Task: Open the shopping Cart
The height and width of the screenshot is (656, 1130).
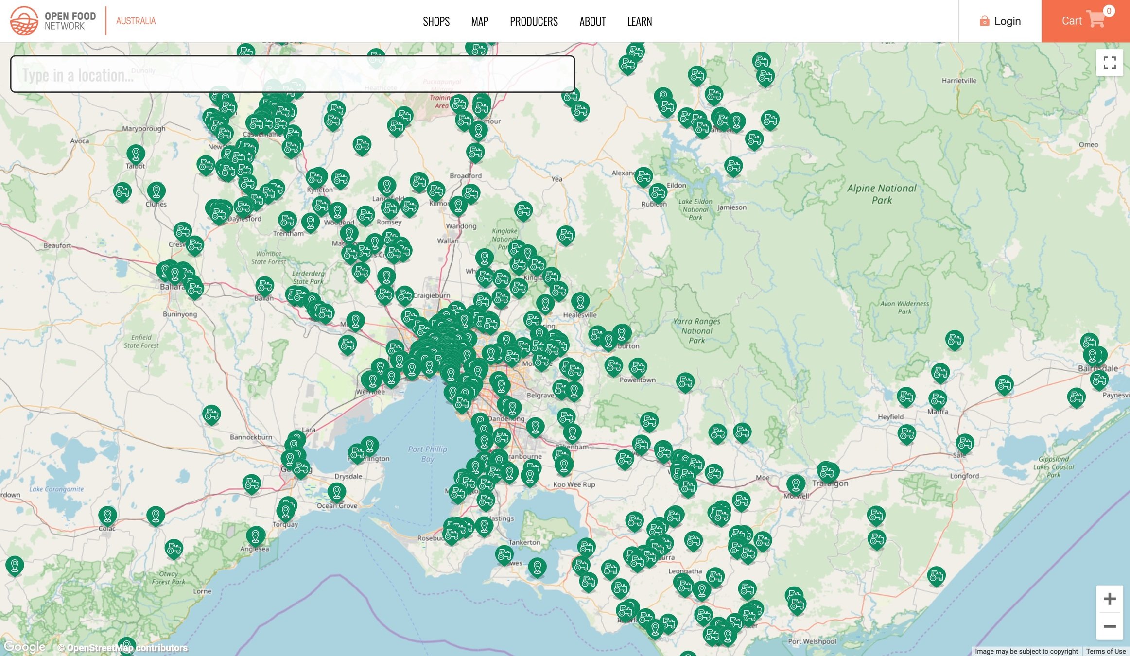Action: pos(1085,21)
